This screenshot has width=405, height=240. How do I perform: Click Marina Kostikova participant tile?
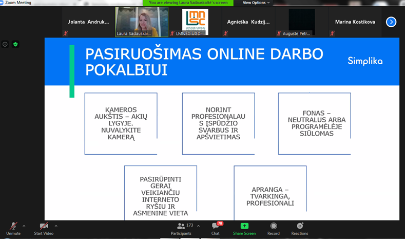coord(355,22)
